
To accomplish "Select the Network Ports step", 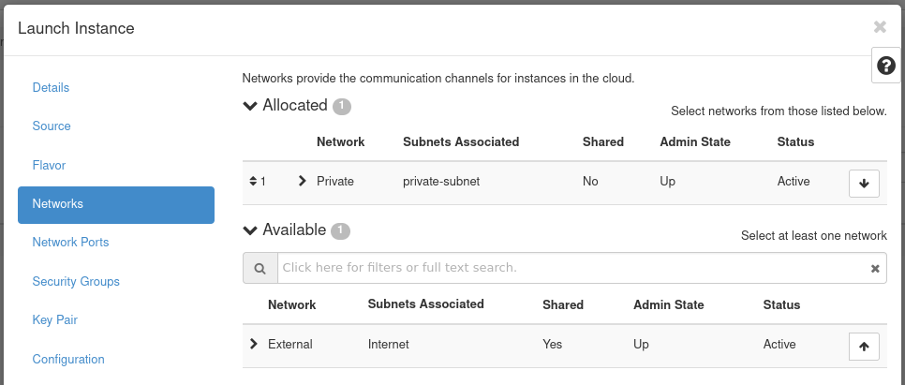I will (70, 242).
